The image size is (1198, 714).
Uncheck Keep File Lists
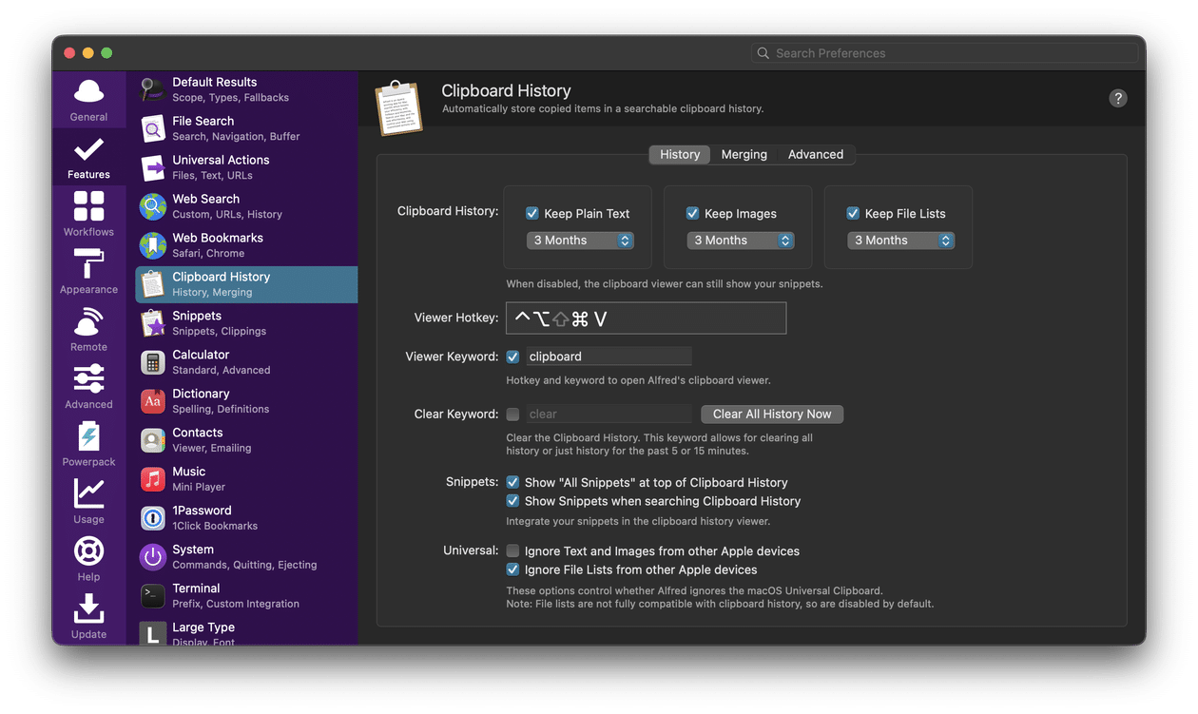[x=853, y=214]
